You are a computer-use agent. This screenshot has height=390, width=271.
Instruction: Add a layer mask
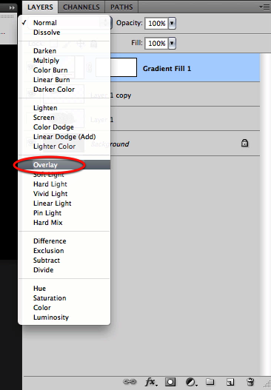(x=170, y=382)
